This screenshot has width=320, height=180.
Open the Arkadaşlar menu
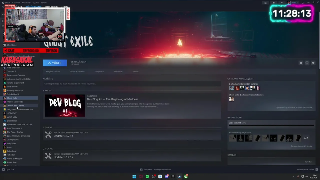[26, 2]
